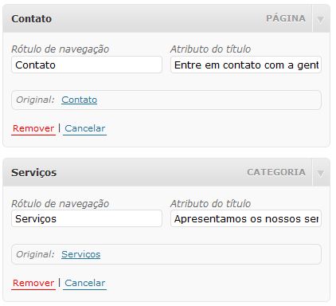Select the Contato menu item header title

coord(31,19)
